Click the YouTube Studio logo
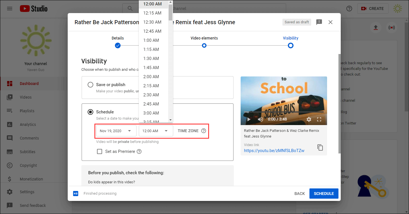The width and height of the screenshot is (409, 214). [34, 9]
